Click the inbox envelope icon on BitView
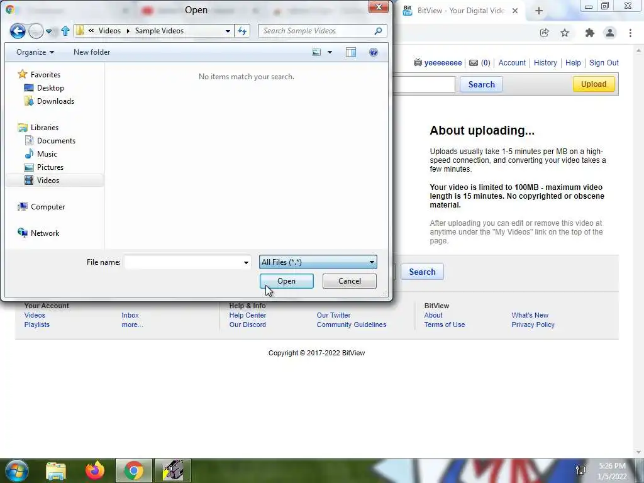 (474, 63)
